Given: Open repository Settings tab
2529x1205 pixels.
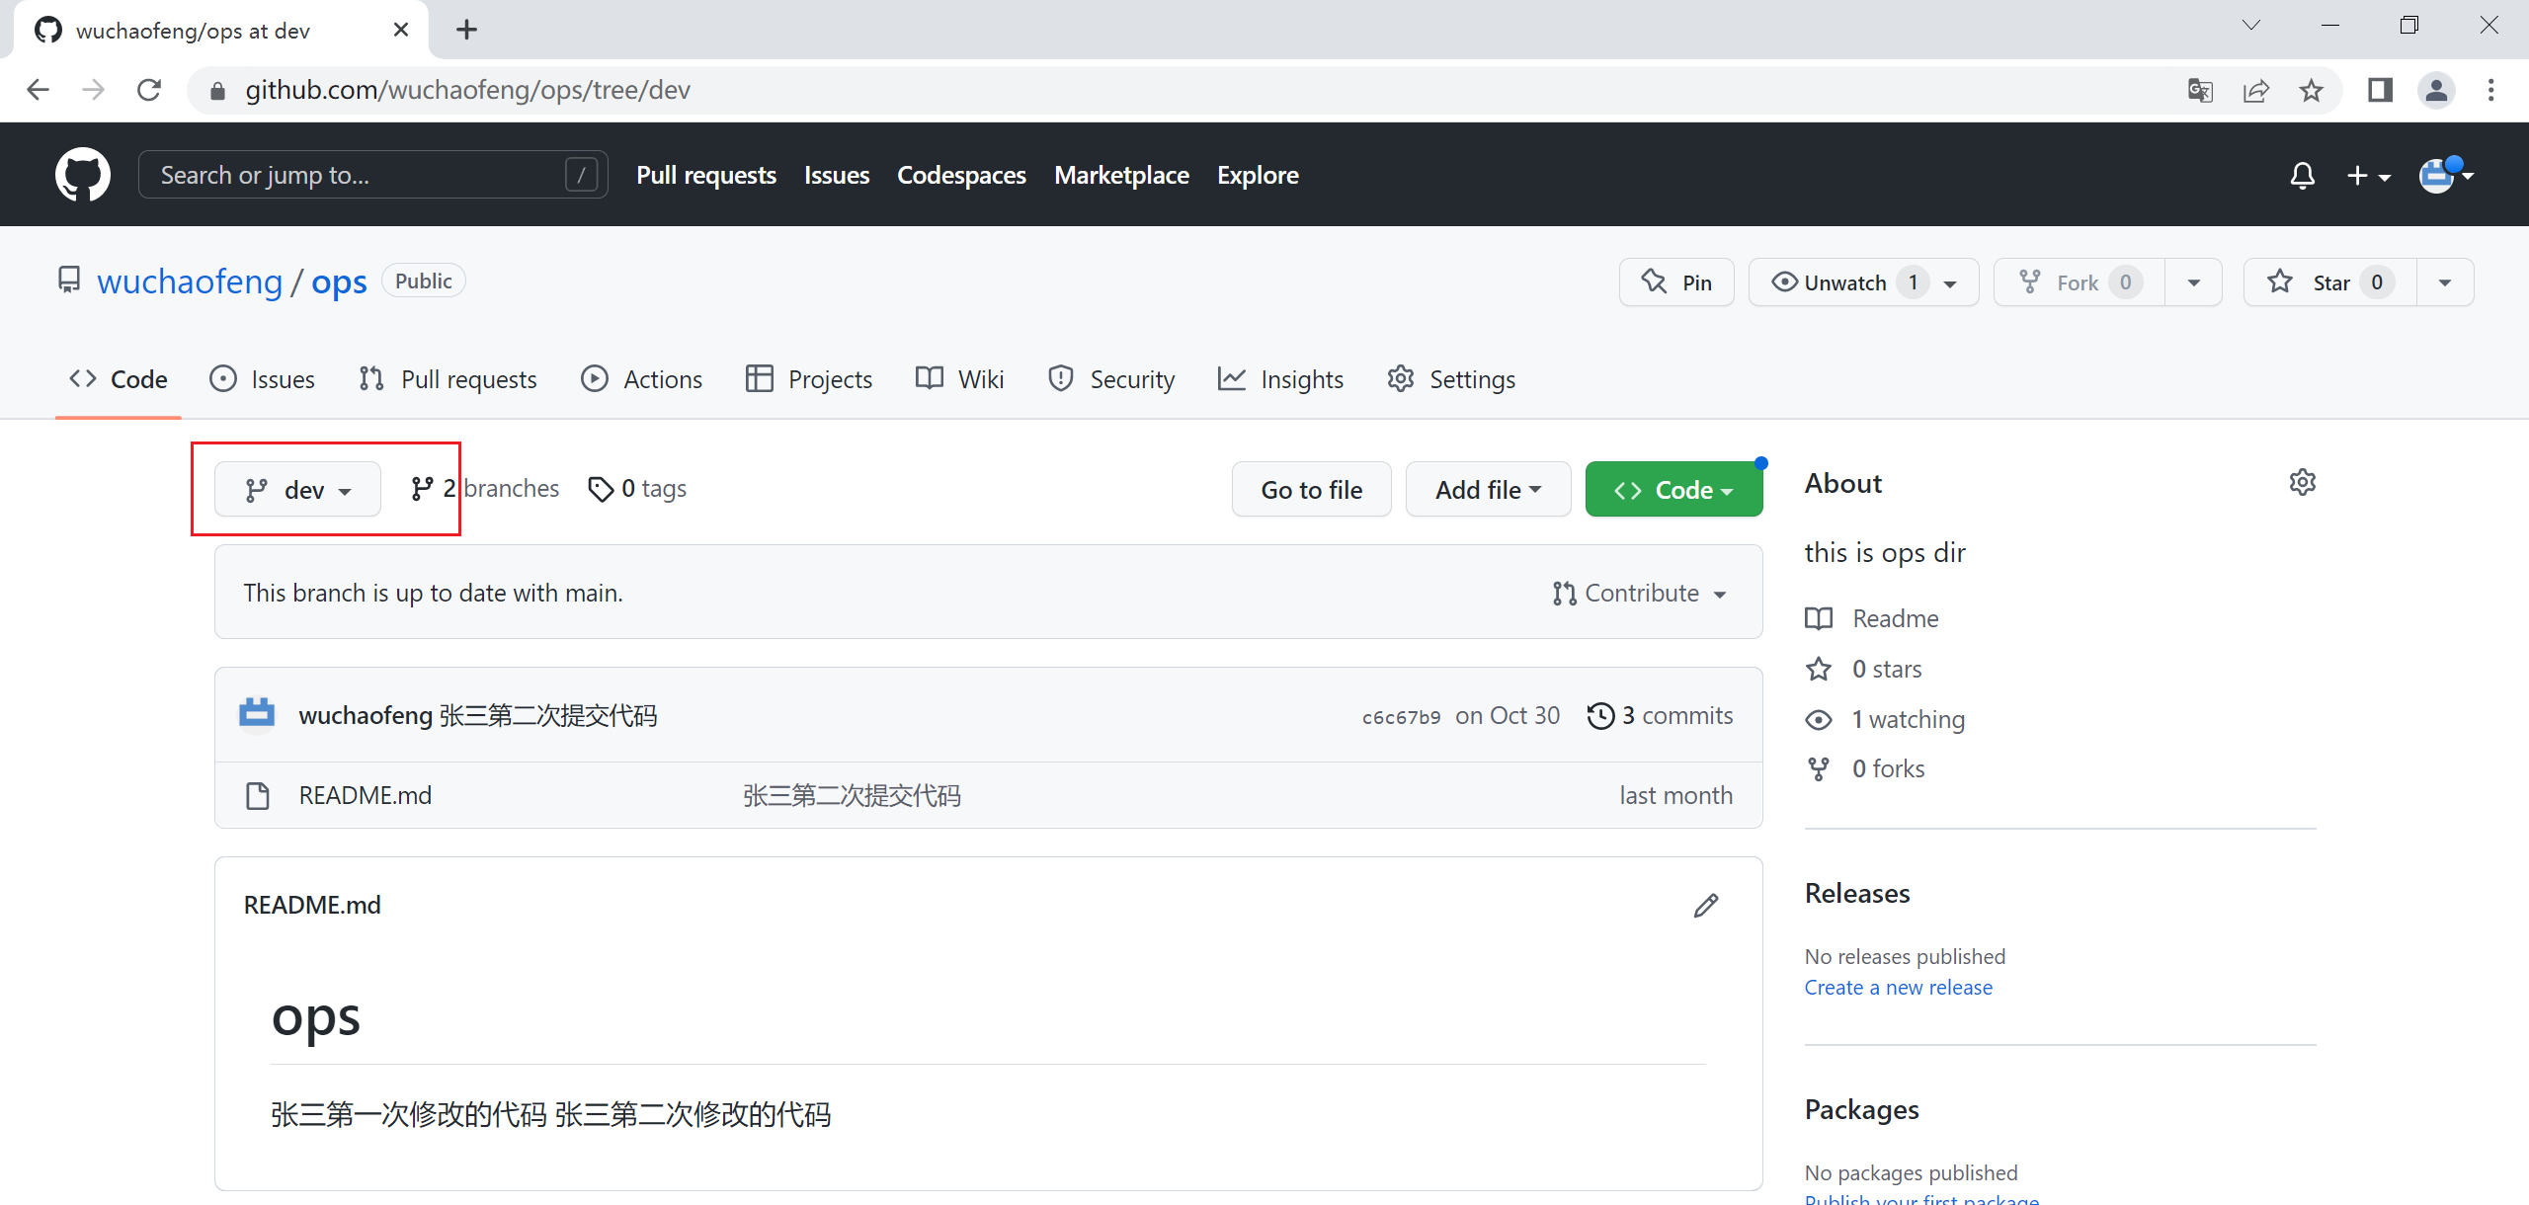Looking at the screenshot, I should tap(1451, 379).
